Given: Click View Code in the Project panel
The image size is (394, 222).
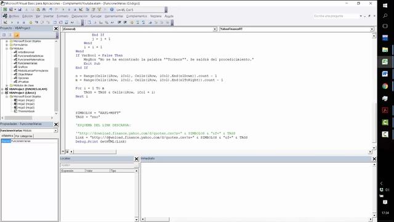Looking at the screenshot, I should point(4,35).
